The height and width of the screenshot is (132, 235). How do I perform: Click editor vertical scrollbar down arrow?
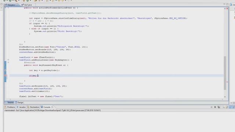[225, 97]
